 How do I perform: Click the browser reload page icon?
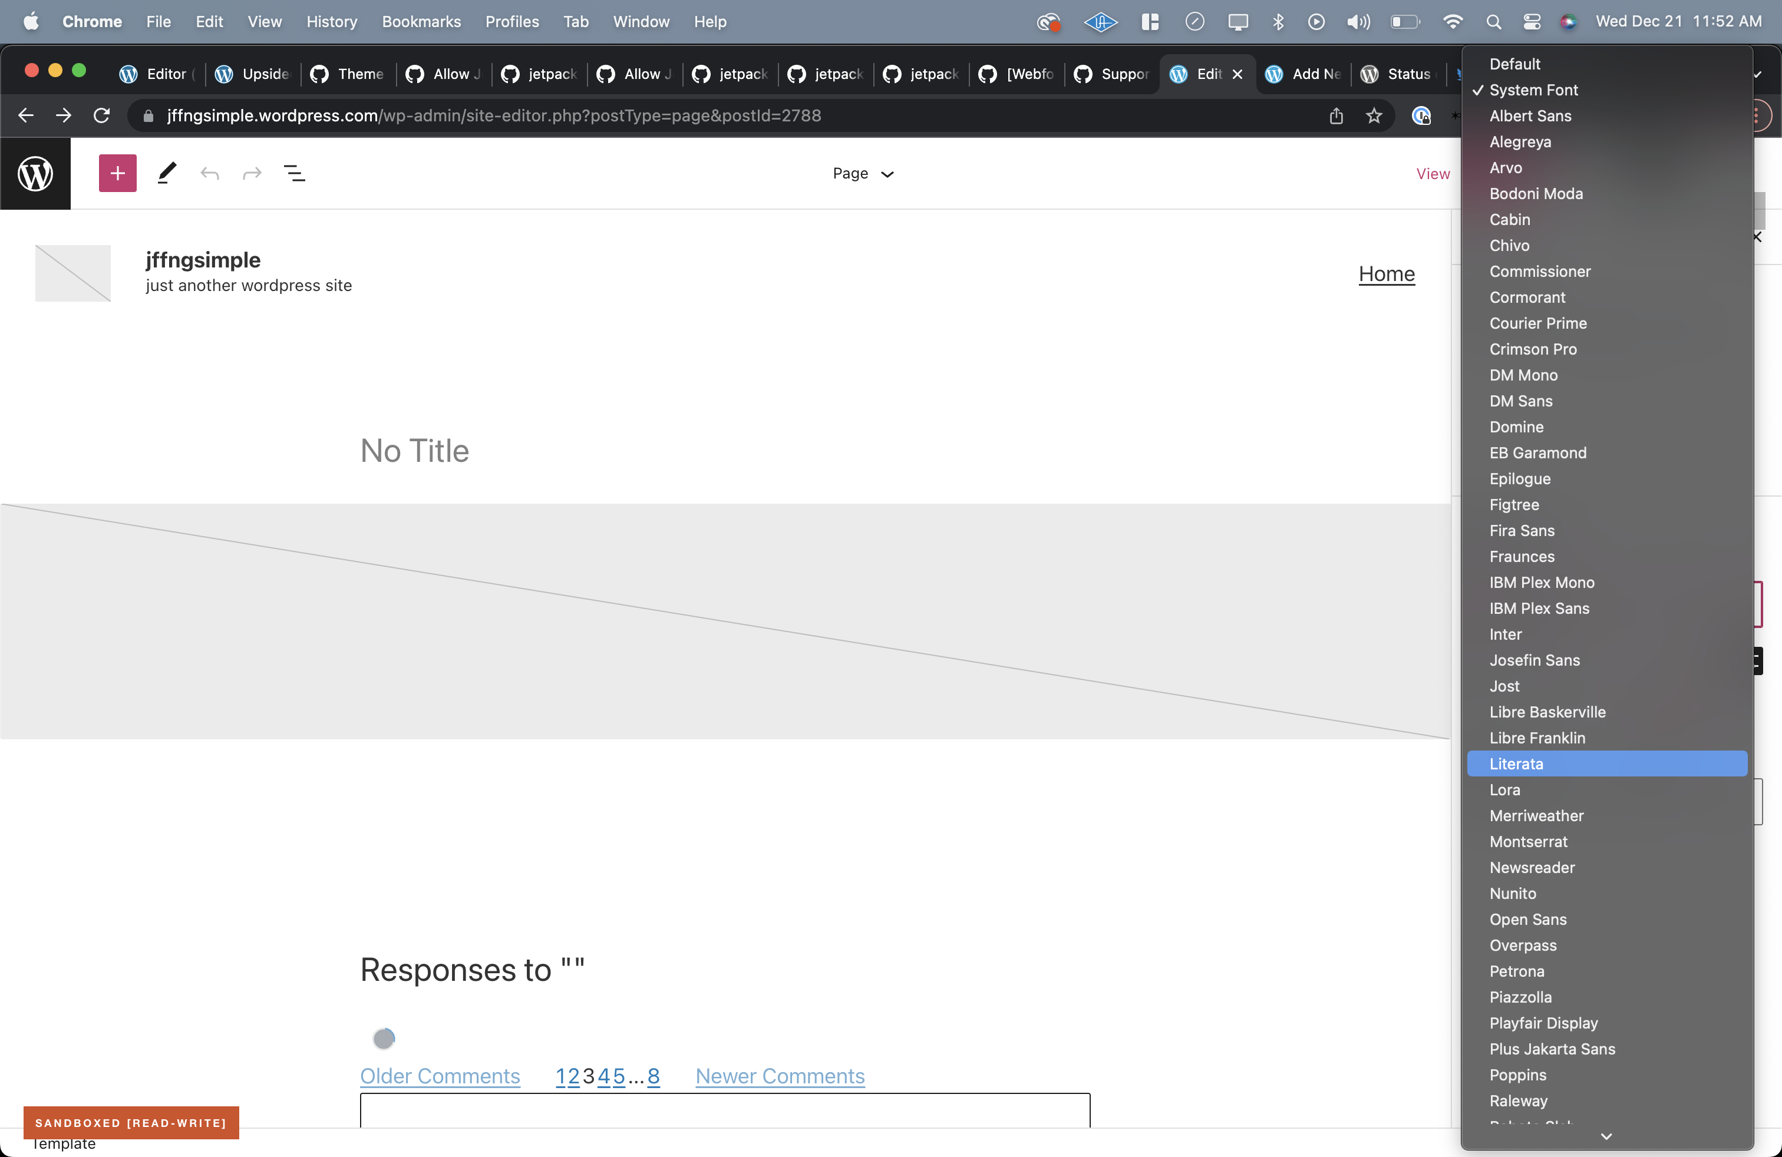coord(102,115)
